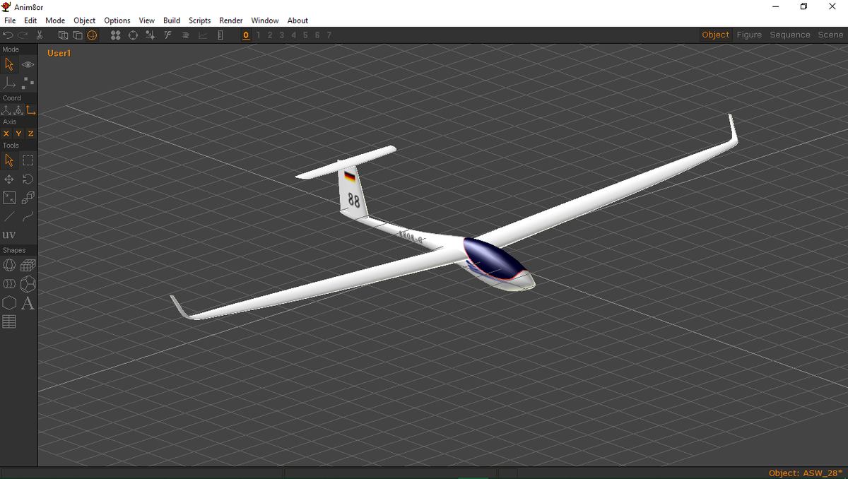Choose object coordinate system icon
848x479 pixels.
18,110
